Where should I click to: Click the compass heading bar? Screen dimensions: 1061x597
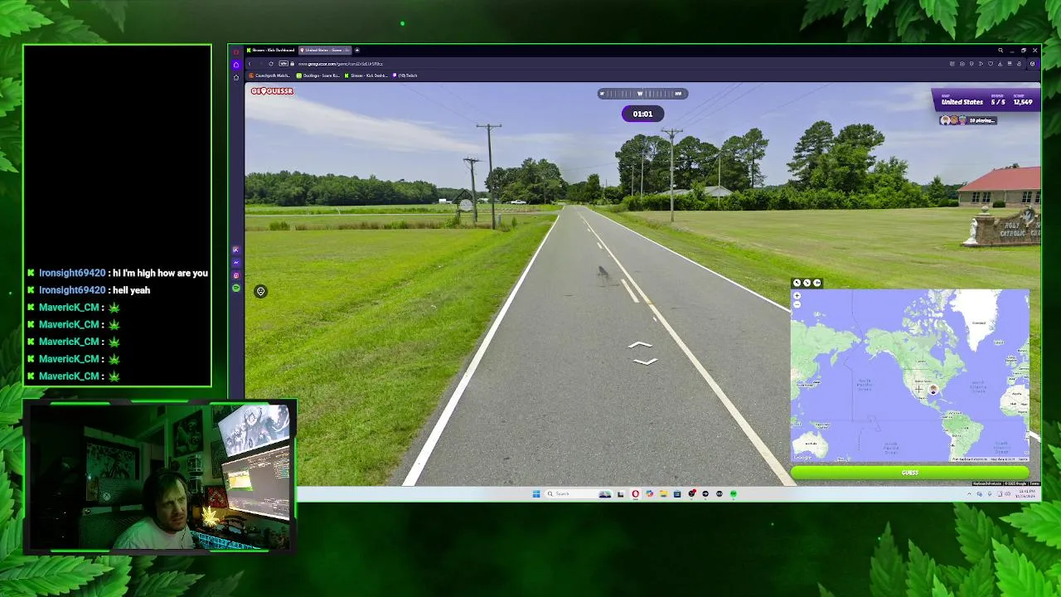coord(642,94)
